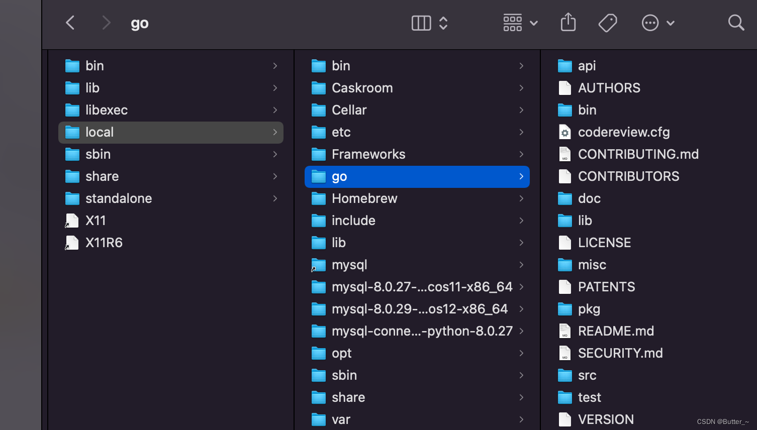Go forward with the forward arrow
757x430 pixels.
[x=106, y=23]
